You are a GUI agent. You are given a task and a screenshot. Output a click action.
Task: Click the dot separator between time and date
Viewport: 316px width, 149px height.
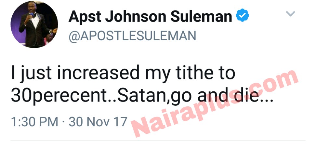click(x=63, y=122)
